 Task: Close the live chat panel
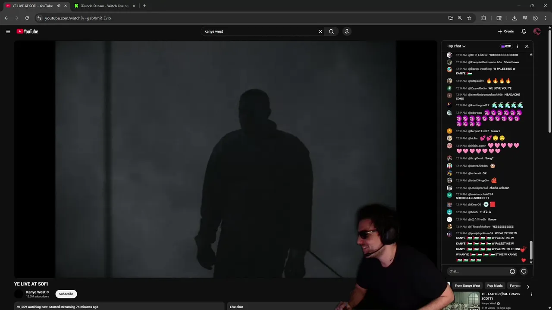(527, 46)
